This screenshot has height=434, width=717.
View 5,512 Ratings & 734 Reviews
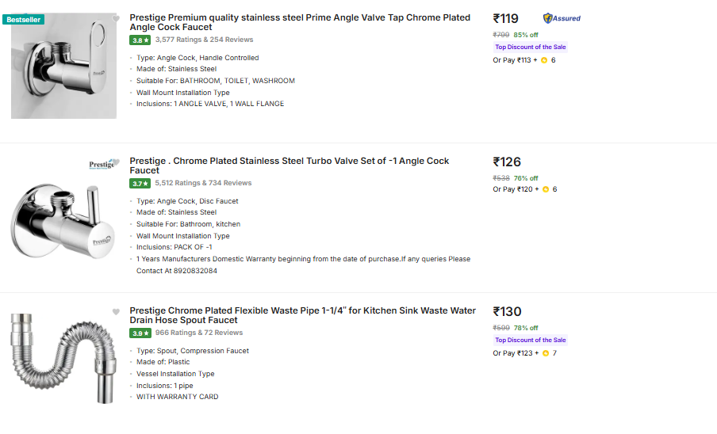203,184
